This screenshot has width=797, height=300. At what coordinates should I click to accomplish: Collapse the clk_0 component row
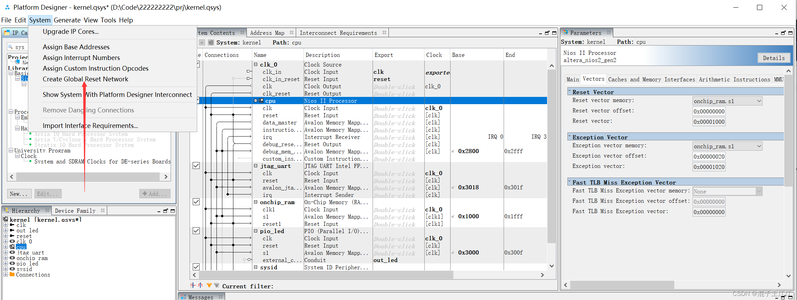256,64
